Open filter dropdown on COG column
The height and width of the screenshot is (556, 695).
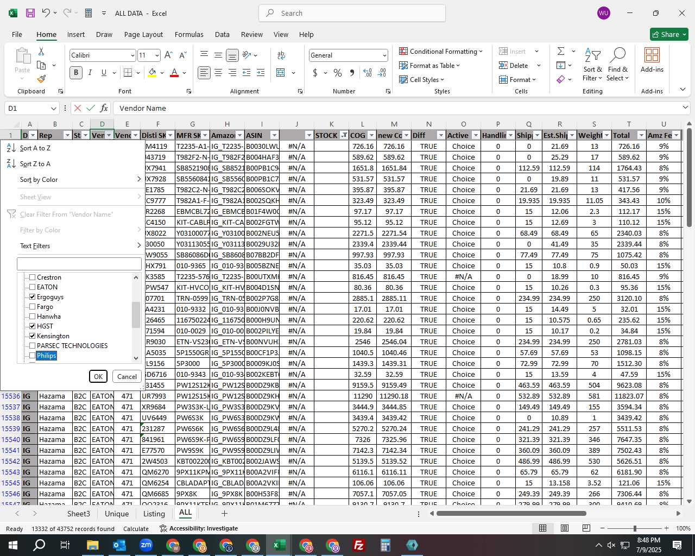[x=371, y=135]
